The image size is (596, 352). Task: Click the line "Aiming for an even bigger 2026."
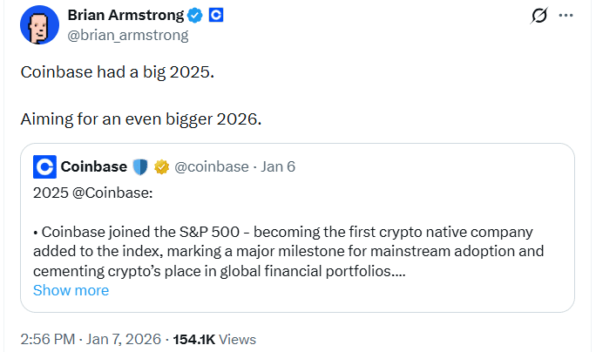click(140, 118)
